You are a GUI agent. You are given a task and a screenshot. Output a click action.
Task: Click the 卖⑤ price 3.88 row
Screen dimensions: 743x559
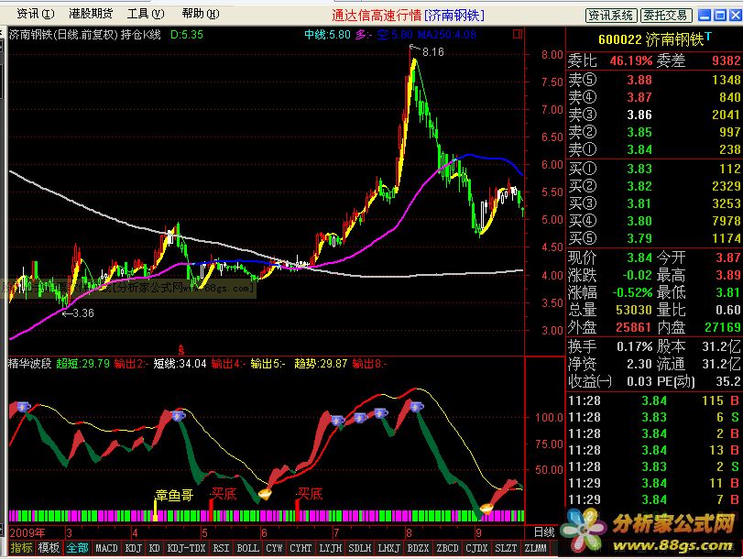click(654, 80)
